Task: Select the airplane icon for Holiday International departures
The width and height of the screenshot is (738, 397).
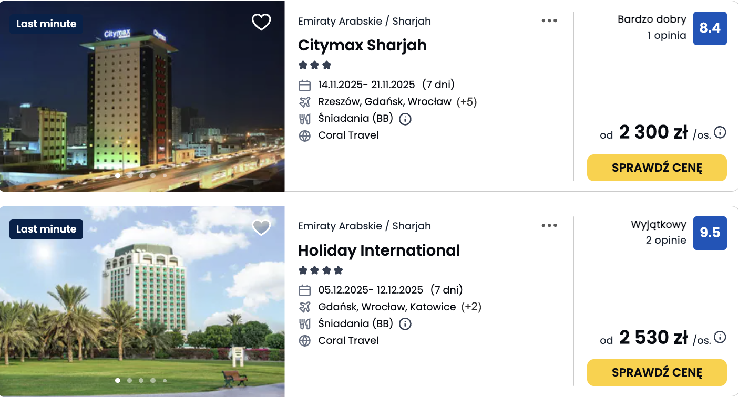Action: coord(304,306)
